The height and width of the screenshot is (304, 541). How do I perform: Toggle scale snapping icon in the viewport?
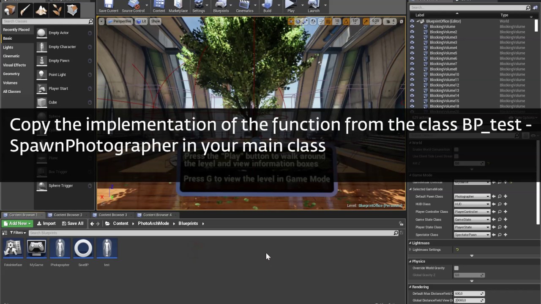pyautogui.click(x=366, y=22)
